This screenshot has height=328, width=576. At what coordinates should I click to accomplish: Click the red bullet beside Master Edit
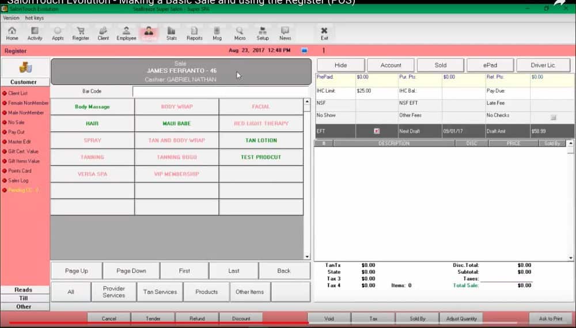[5, 142]
